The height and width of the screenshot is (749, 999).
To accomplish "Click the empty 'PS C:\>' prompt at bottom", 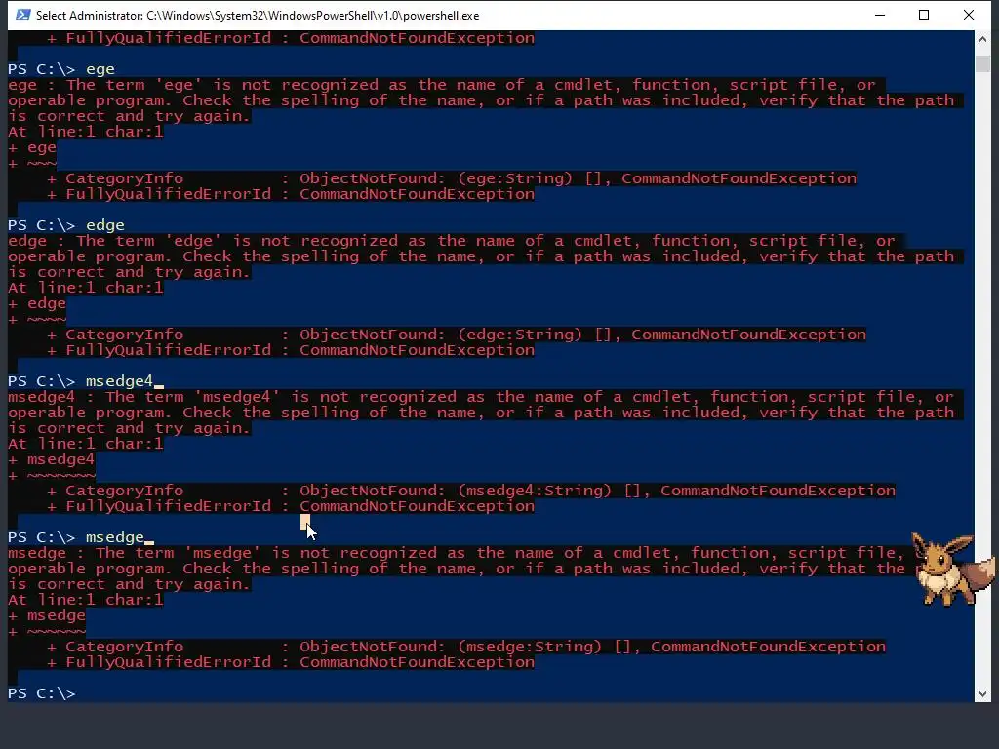I will (x=41, y=693).
